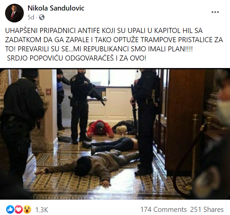The height and width of the screenshot is (215, 230).
Task: Open Nikola Sandulovic's profile picture
Action: coord(14,13)
